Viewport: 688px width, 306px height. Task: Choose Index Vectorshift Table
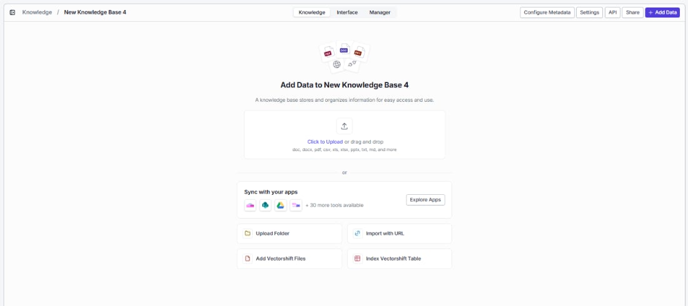point(399,259)
